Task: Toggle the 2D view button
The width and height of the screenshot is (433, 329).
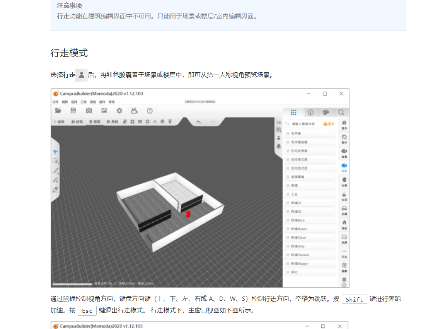Action: pos(279,123)
